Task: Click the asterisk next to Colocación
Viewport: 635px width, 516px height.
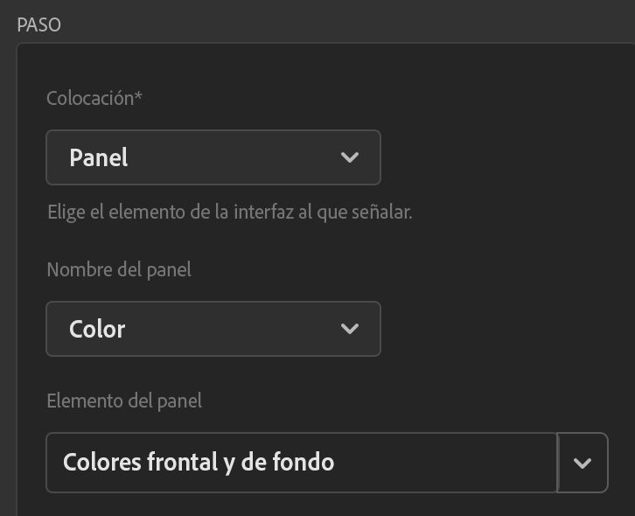Action: 138,96
